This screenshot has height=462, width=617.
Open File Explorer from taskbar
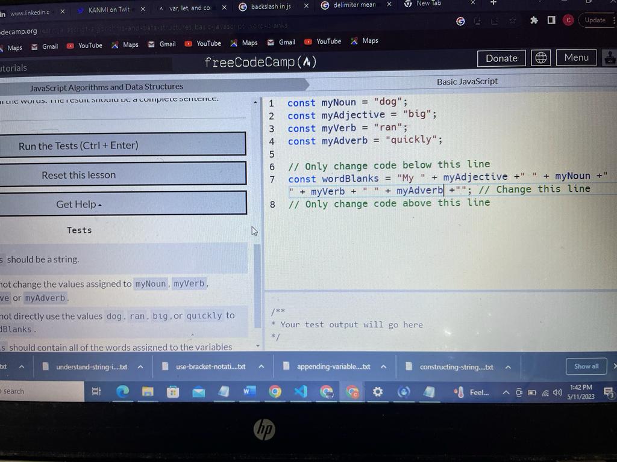(148, 392)
